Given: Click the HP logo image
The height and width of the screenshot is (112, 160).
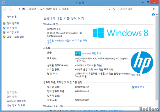Looking at the screenshot, I should 142,63.
